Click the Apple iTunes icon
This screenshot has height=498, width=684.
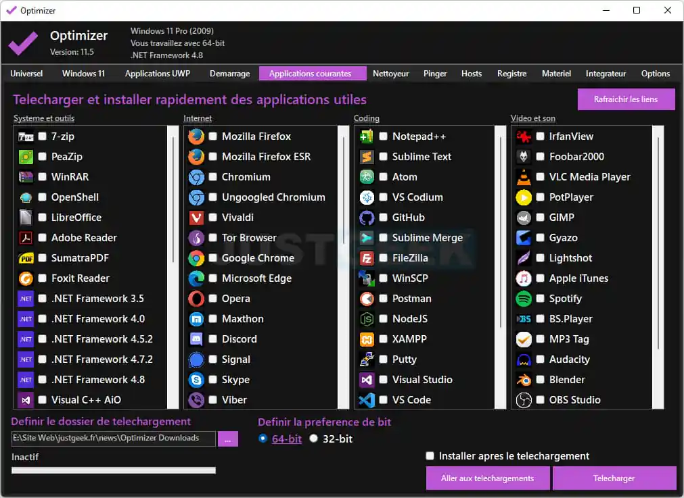coord(524,278)
